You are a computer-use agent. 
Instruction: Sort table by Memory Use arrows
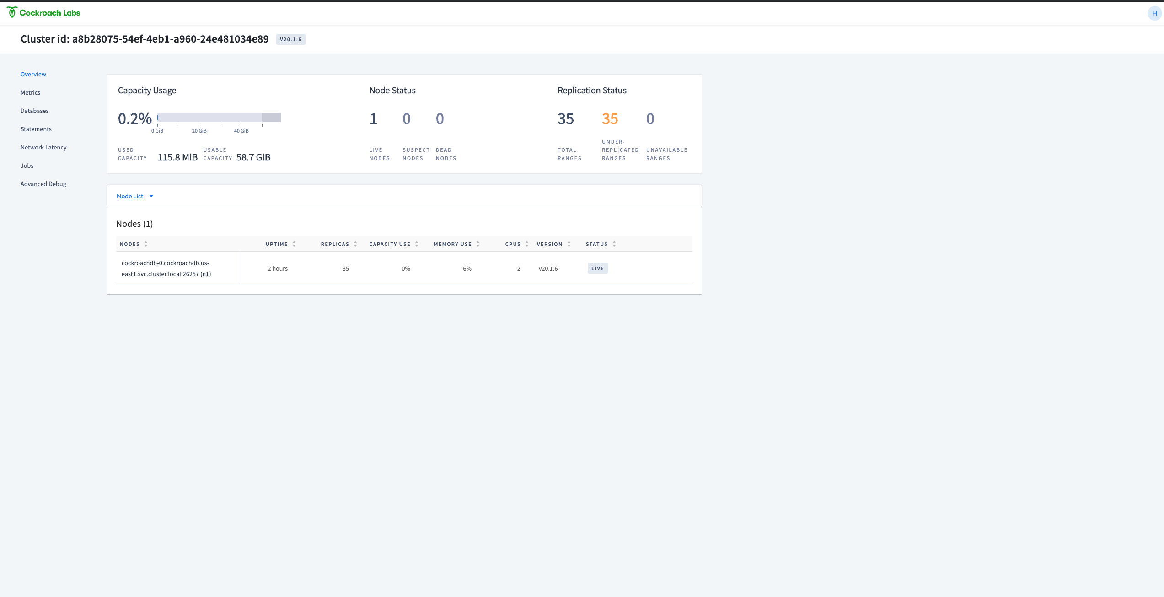point(478,244)
